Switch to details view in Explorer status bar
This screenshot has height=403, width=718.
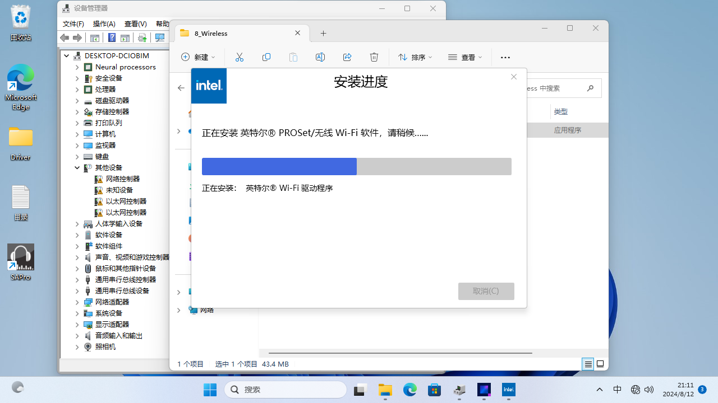coord(588,364)
